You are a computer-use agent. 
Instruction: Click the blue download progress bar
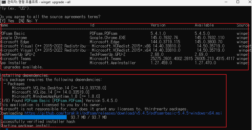click(x=35, y=117)
